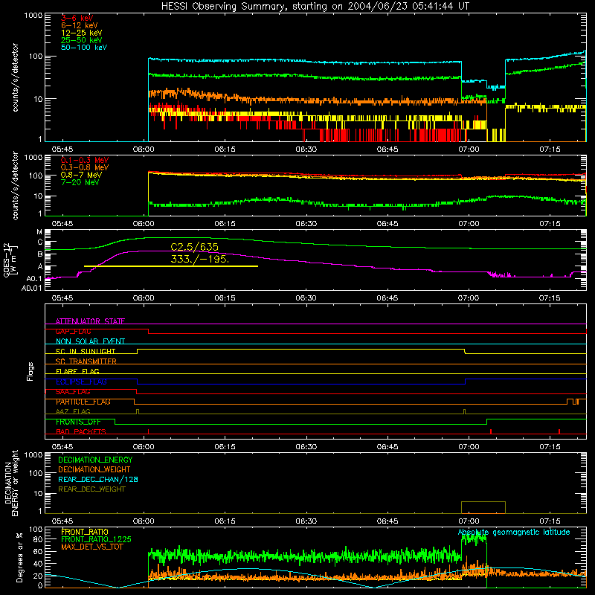
Task: Select the FRONTS_OFF flag label
Action: (78, 422)
